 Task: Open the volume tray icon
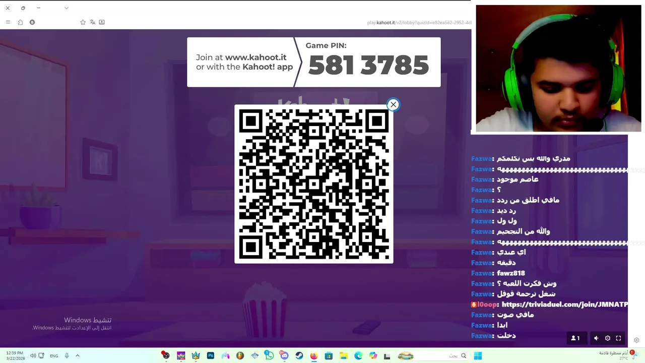click(x=33, y=355)
